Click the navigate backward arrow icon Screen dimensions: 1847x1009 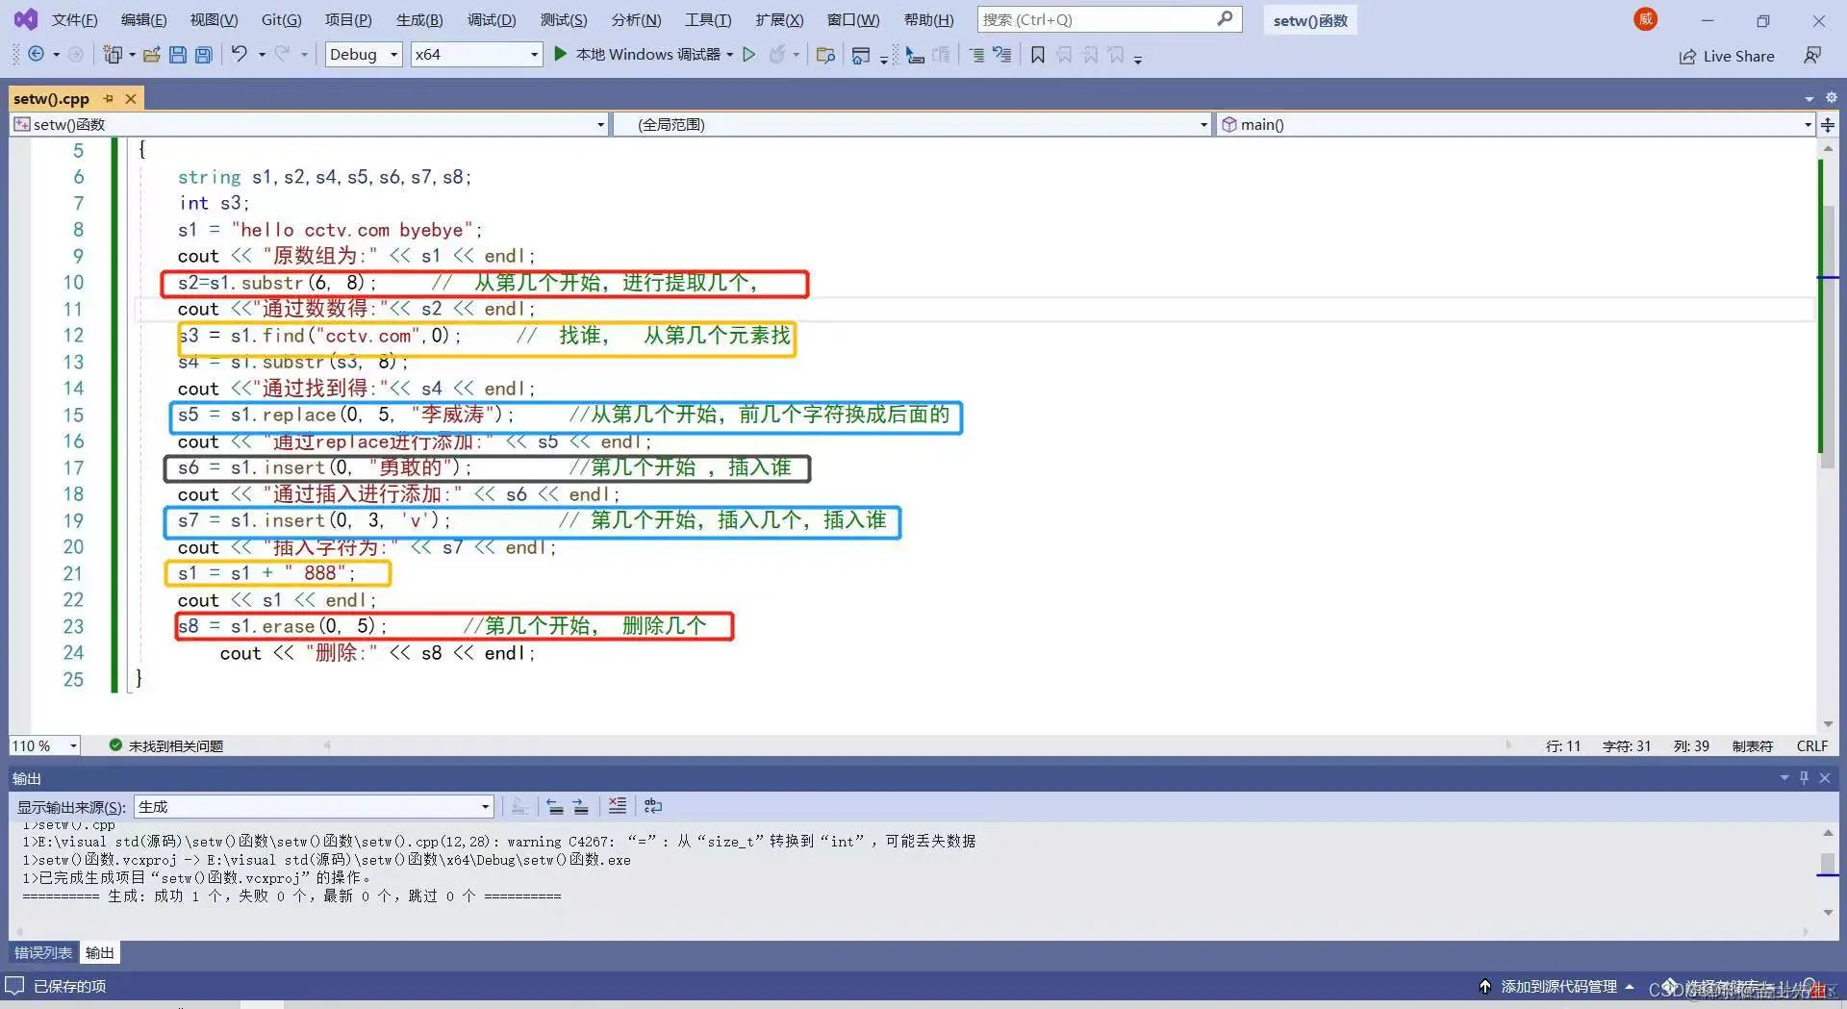tap(36, 55)
